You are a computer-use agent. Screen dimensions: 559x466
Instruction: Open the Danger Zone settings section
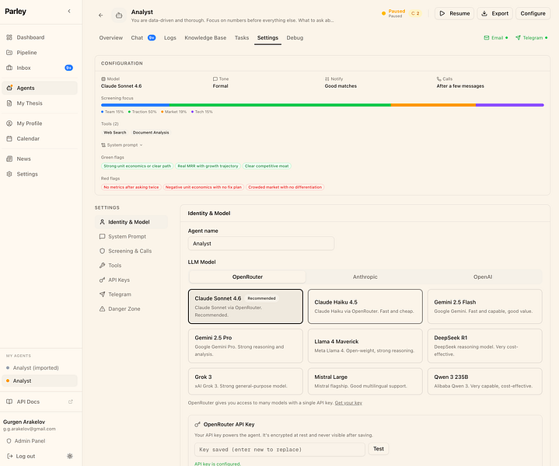click(x=131, y=309)
